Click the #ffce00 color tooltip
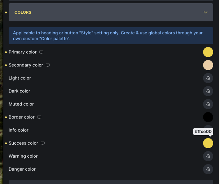 pyautogui.click(x=203, y=132)
